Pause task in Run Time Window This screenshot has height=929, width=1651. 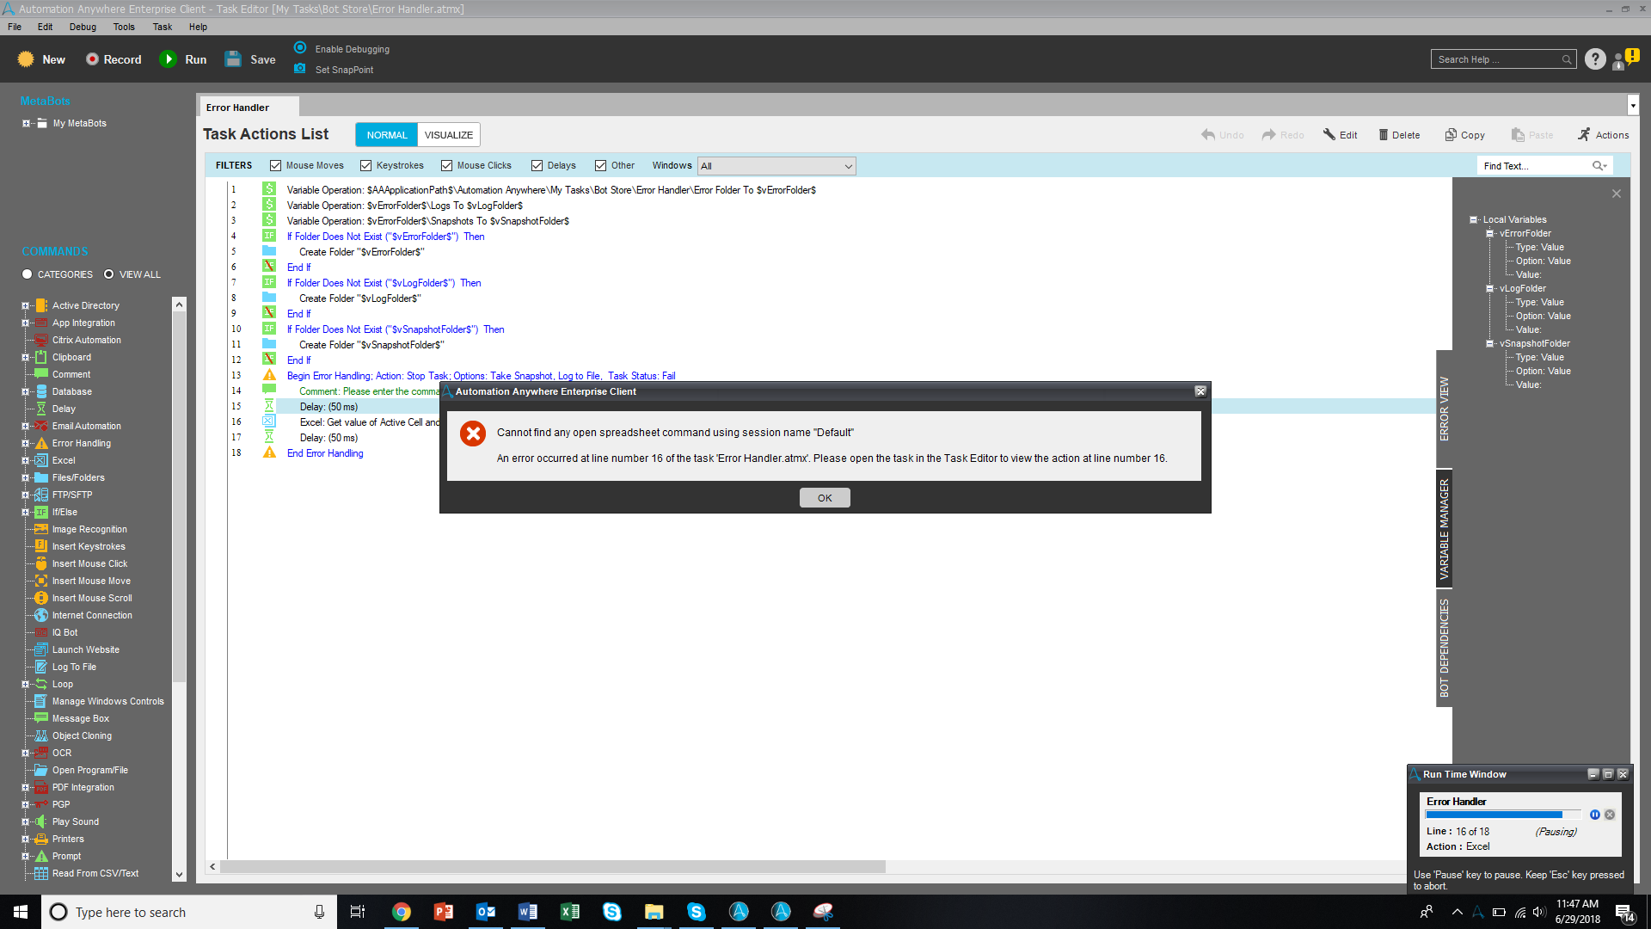coord(1595,815)
